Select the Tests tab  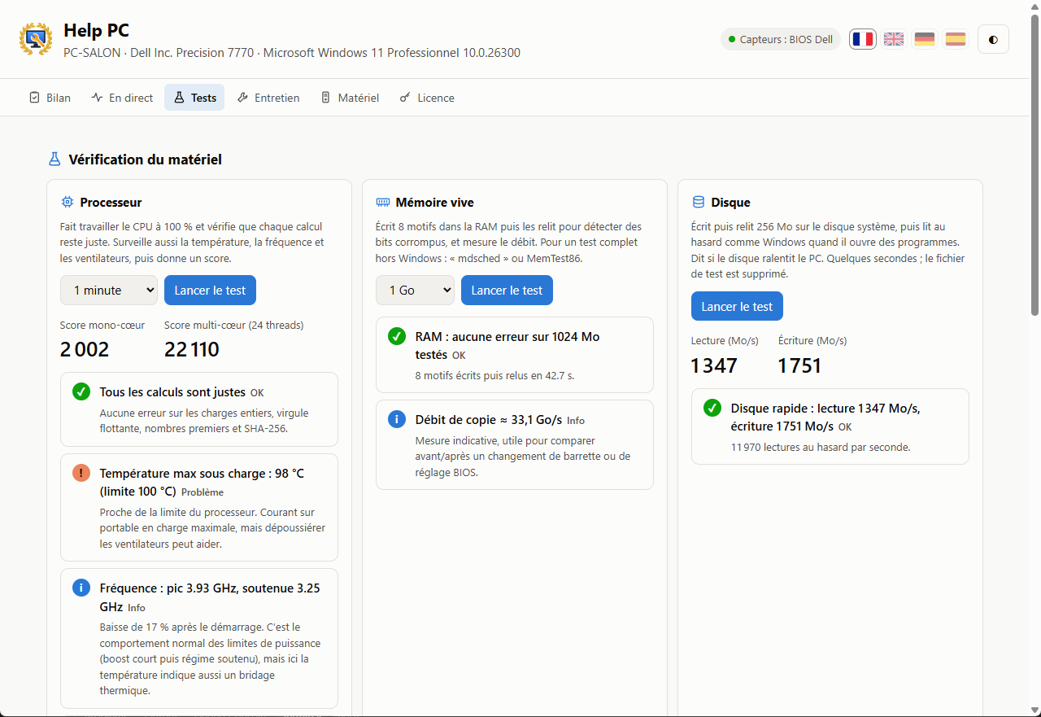[194, 98]
